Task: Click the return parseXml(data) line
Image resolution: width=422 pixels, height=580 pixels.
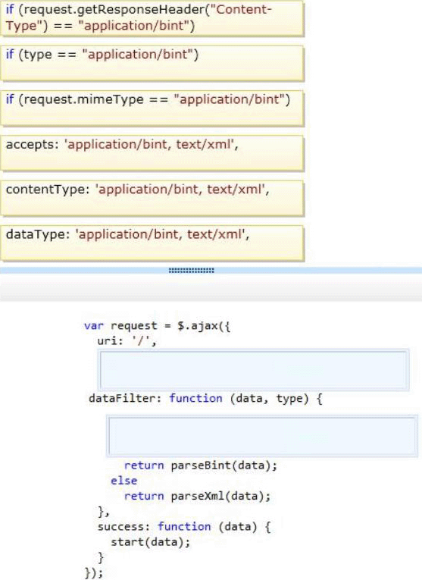Action: (x=197, y=496)
